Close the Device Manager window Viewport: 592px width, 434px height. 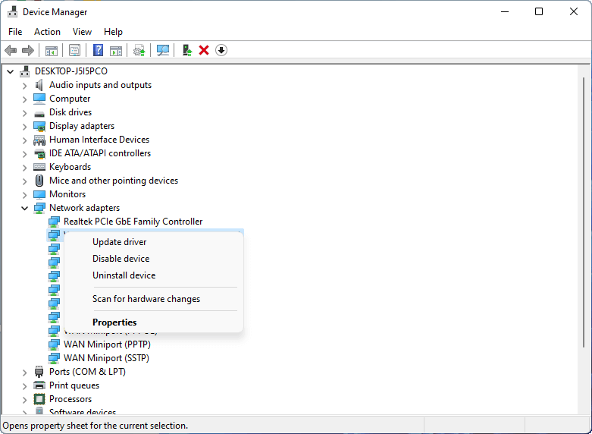[574, 11]
